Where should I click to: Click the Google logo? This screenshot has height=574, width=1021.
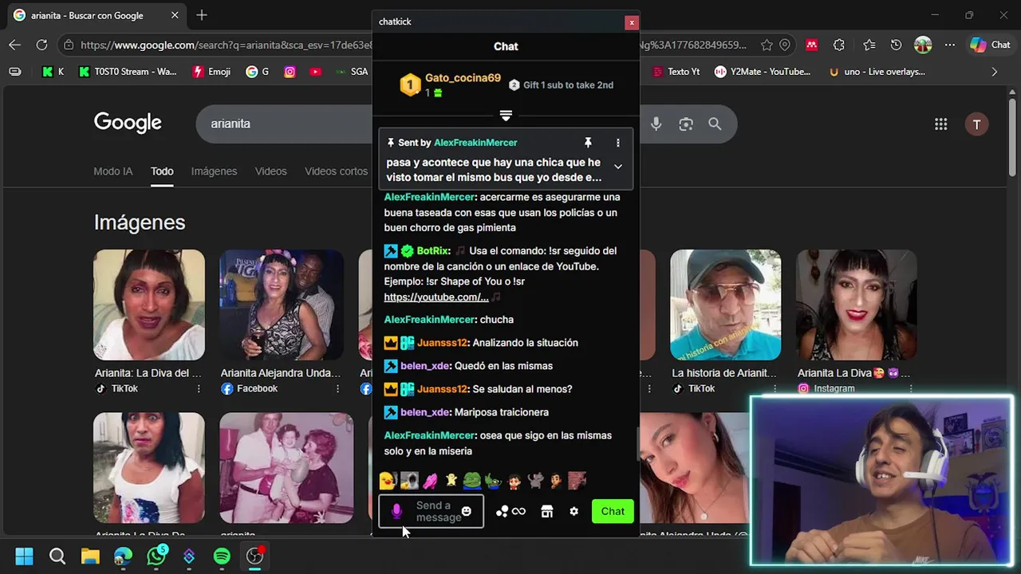click(128, 123)
